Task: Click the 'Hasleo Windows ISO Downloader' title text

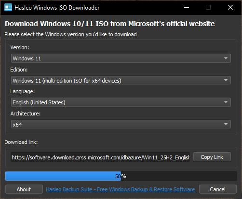Action: 57,8
